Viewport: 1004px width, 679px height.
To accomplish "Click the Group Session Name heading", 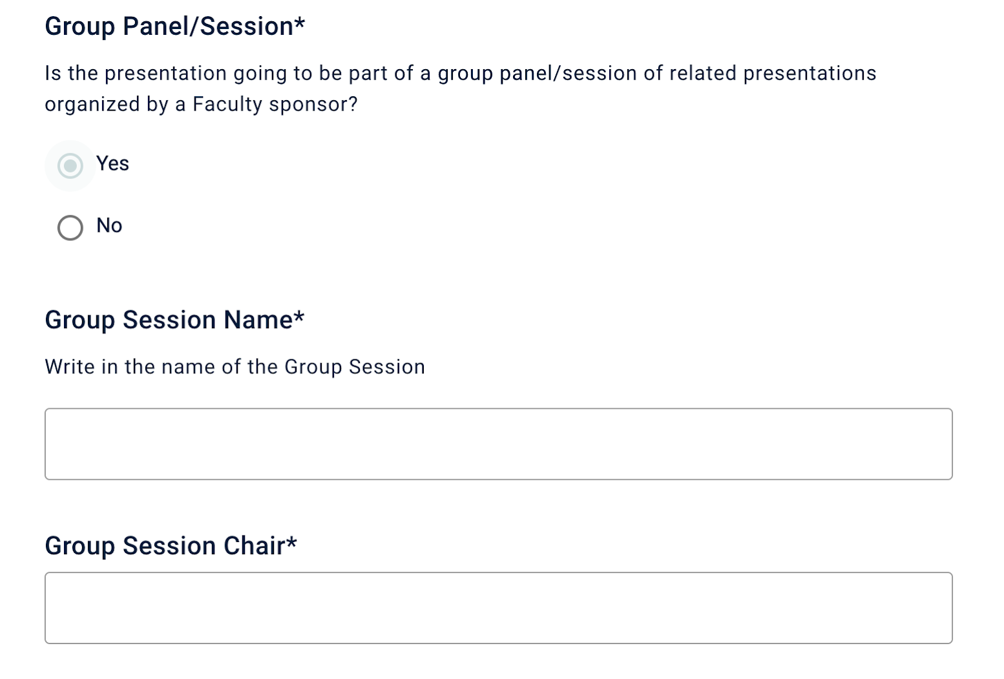I will click(169, 320).
